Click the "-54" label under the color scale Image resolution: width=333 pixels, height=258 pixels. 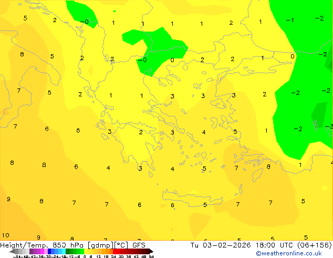click(x=17, y=256)
